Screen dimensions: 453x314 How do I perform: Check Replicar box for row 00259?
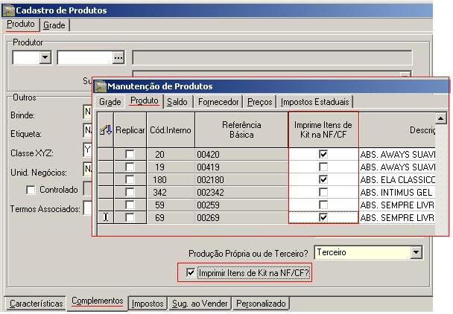130,205
